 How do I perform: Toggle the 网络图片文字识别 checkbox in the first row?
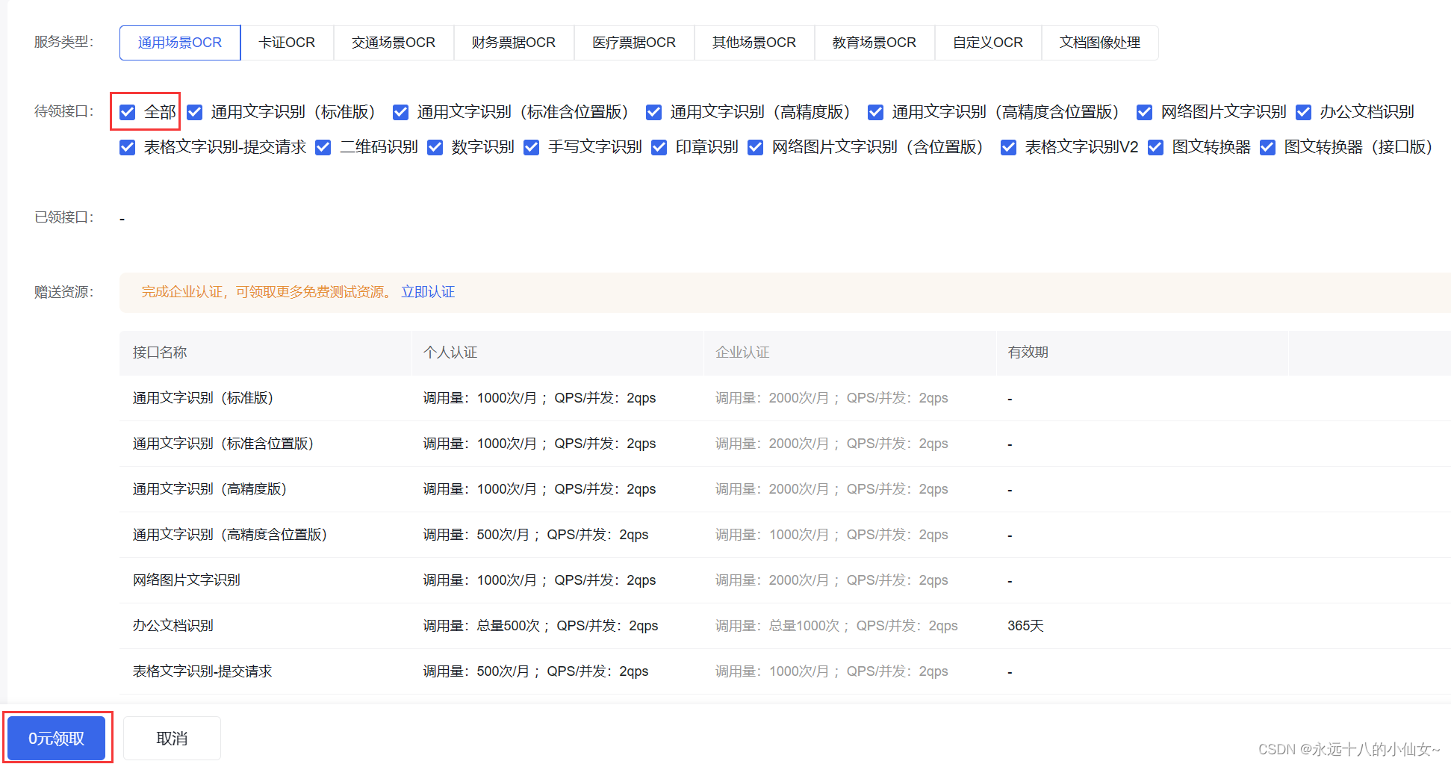click(x=1144, y=112)
